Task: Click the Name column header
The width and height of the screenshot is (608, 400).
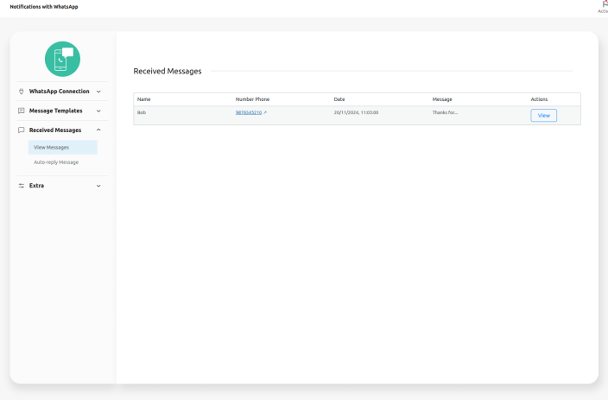Action: coord(143,99)
